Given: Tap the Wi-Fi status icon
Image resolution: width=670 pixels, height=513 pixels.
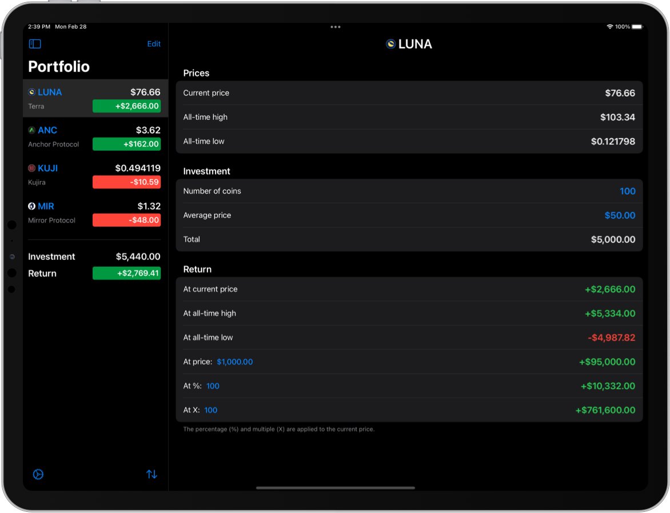Looking at the screenshot, I should pos(610,26).
